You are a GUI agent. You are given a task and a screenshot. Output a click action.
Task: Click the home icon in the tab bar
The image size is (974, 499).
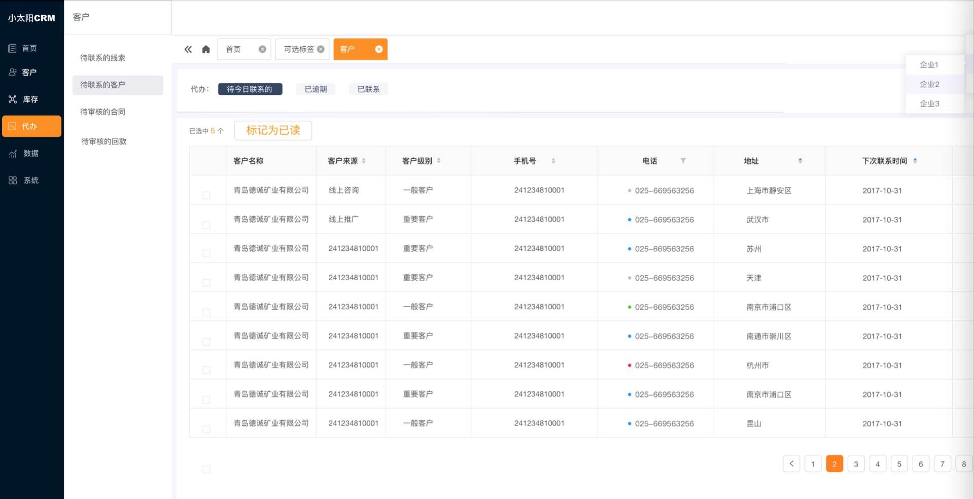point(206,49)
